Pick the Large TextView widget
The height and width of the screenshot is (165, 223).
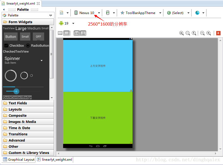pyautogui.click(x=21, y=28)
